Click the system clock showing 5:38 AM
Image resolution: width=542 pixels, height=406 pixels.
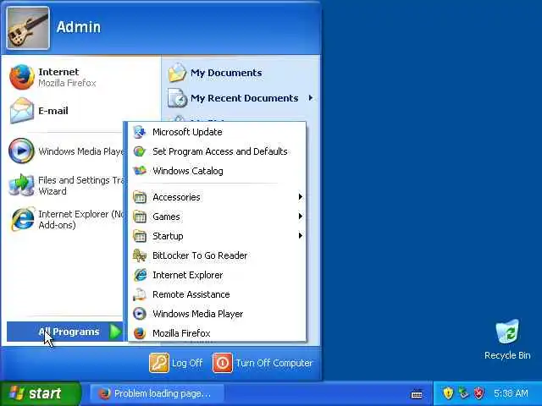[511, 393]
